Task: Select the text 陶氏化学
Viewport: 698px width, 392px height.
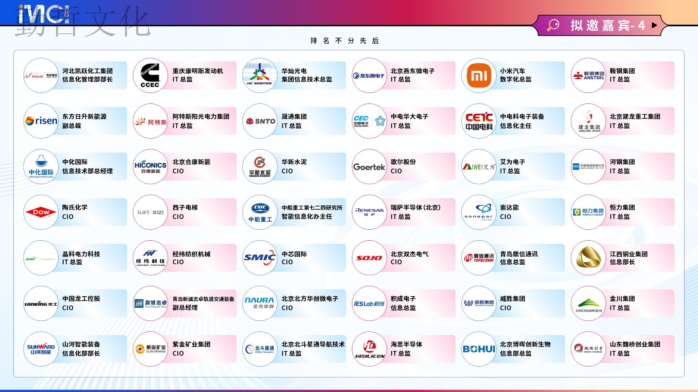Action: click(x=75, y=207)
